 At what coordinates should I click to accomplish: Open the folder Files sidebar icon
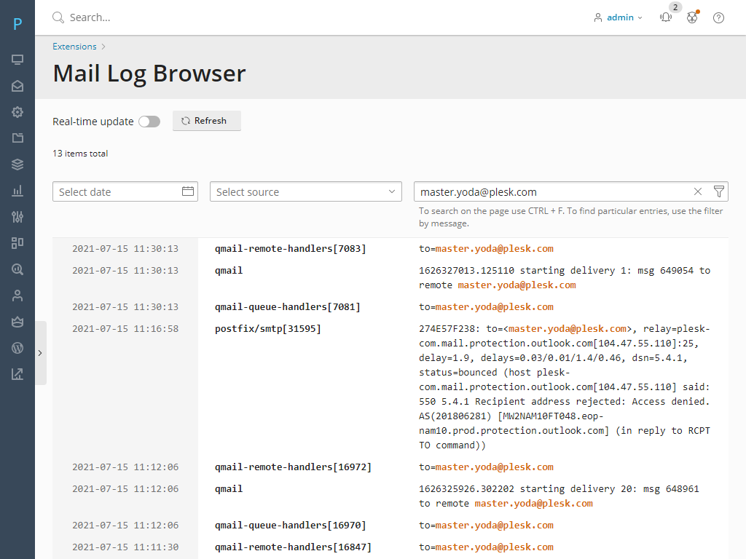[17, 138]
